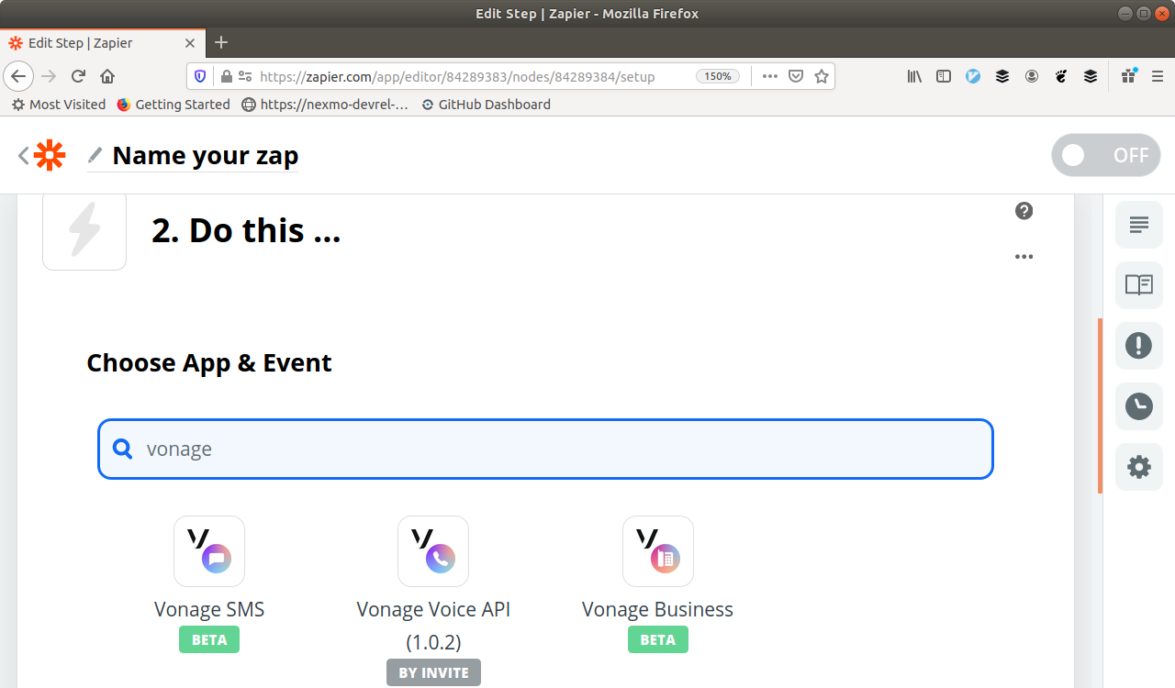Click the browser Back button

18,76
